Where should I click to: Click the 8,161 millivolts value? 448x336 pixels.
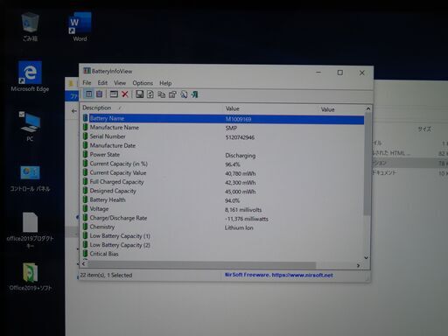point(243,210)
